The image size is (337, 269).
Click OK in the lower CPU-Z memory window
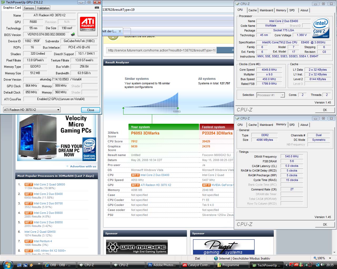coord(325,224)
